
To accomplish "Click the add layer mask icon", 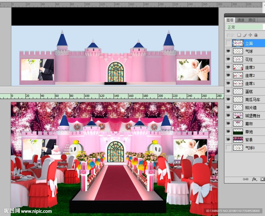I will [x=262, y=179].
